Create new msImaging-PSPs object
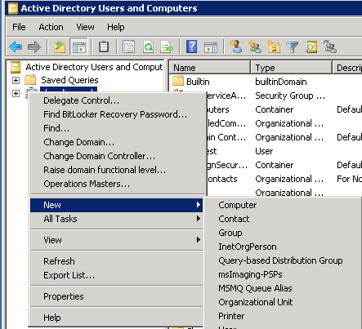The width and height of the screenshot is (362, 329). 283,274
